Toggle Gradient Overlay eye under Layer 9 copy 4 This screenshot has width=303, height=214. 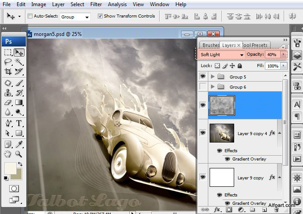[x=228, y=159]
